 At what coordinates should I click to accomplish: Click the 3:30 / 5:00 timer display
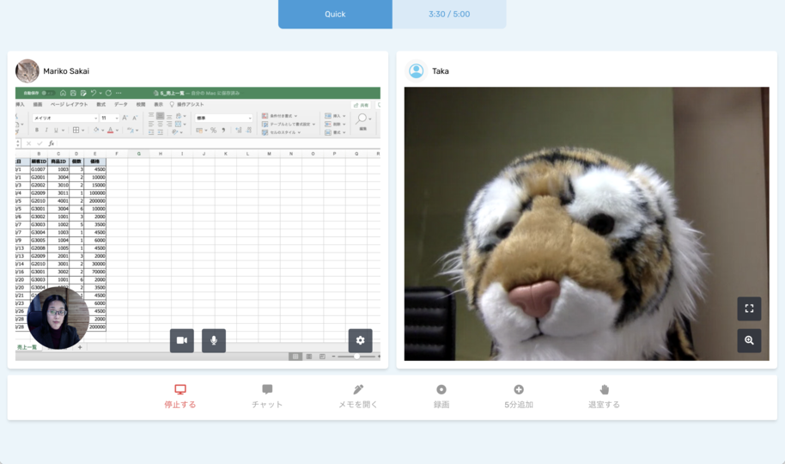pyautogui.click(x=449, y=14)
